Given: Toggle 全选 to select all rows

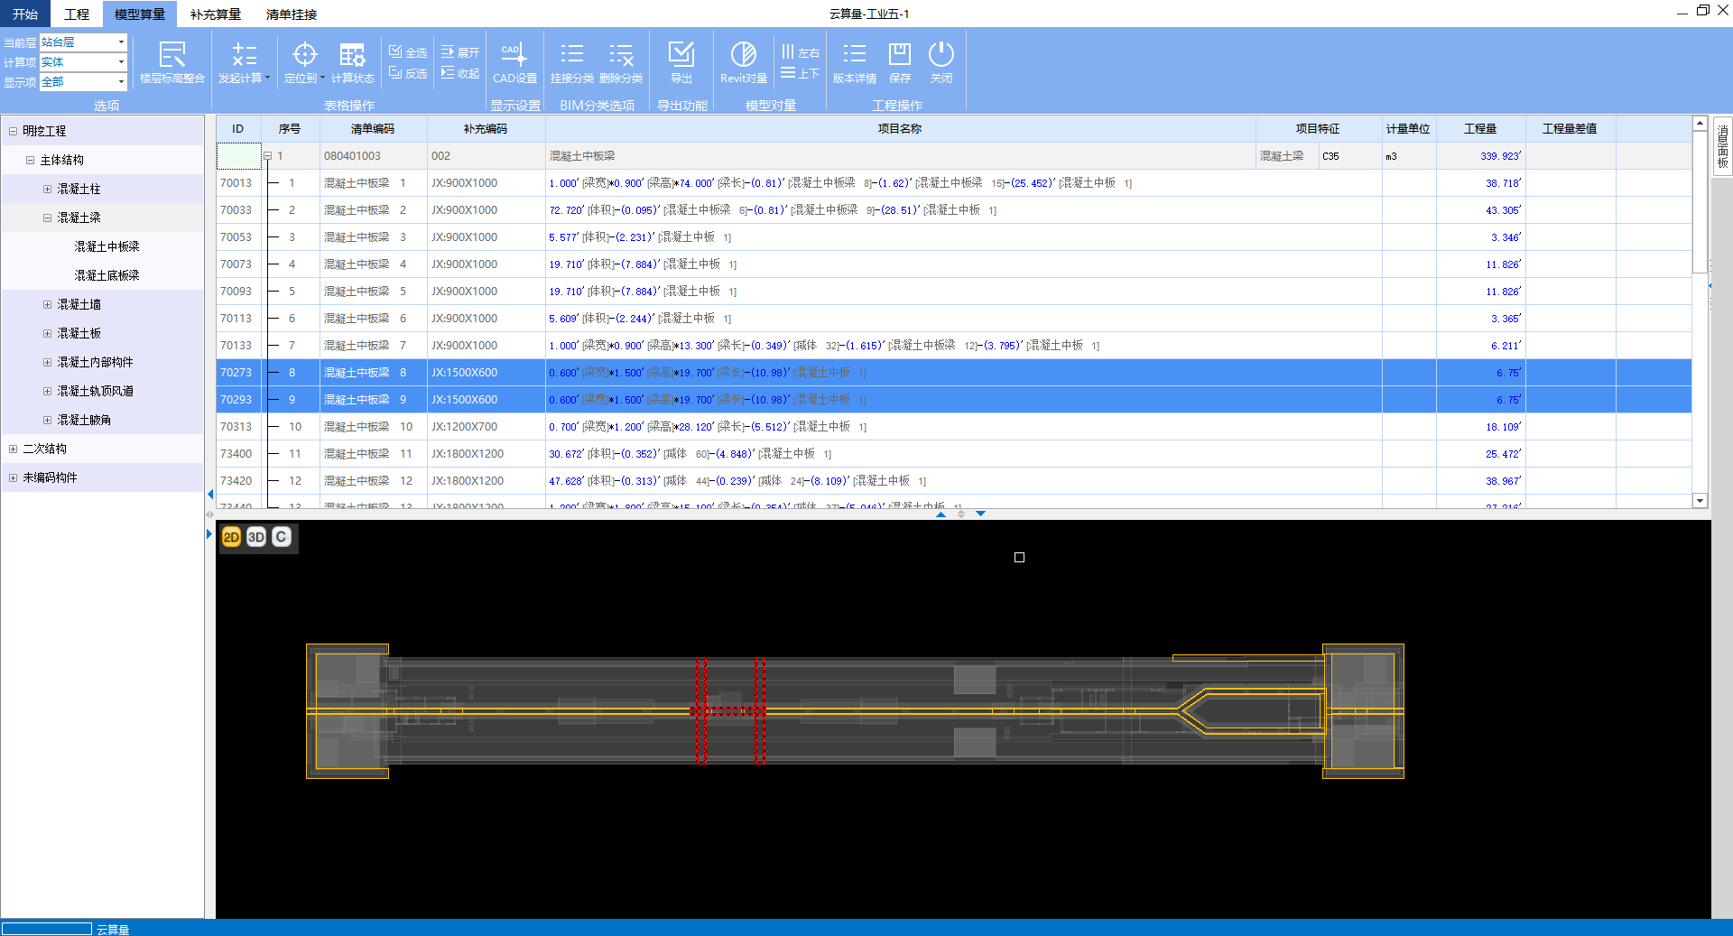Looking at the screenshot, I should click(408, 52).
